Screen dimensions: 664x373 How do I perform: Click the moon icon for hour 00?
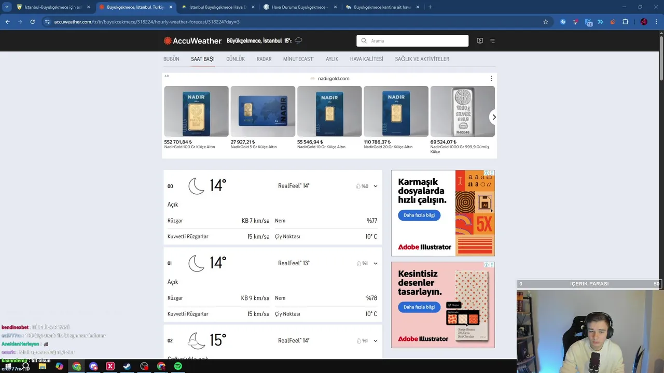click(196, 186)
